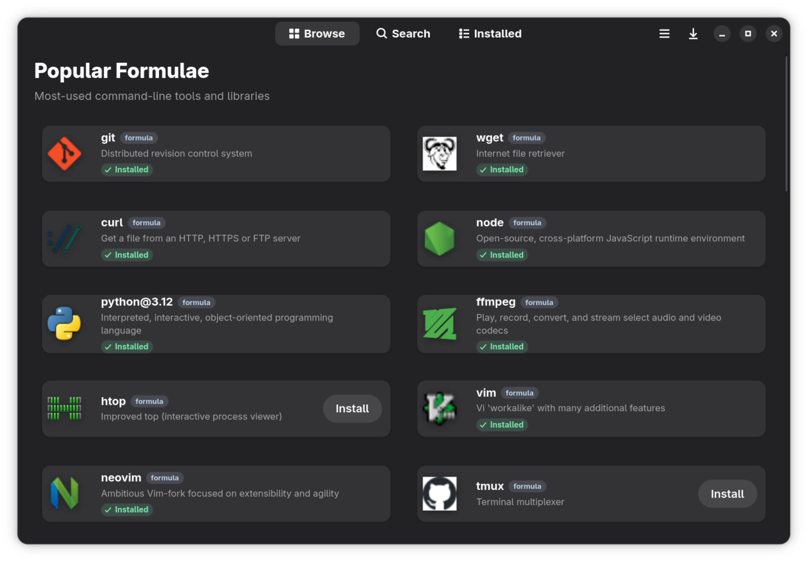
Task: Click the node package name
Action: (490, 222)
